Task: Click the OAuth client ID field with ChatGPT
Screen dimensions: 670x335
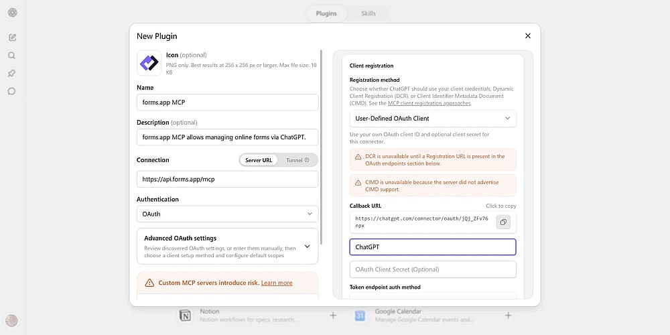Action: pyautogui.click(x=433, y=247)
